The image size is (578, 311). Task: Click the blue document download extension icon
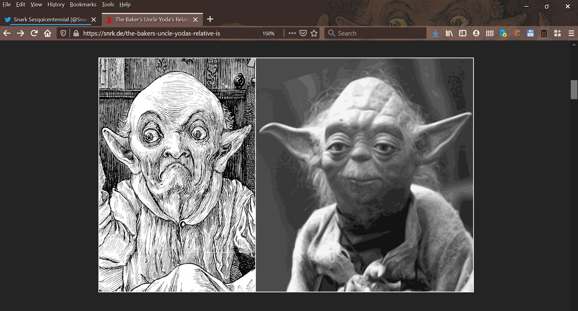point(503,33)
